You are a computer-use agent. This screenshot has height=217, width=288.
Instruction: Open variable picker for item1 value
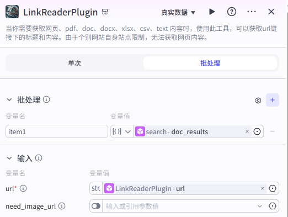[257, 131]
